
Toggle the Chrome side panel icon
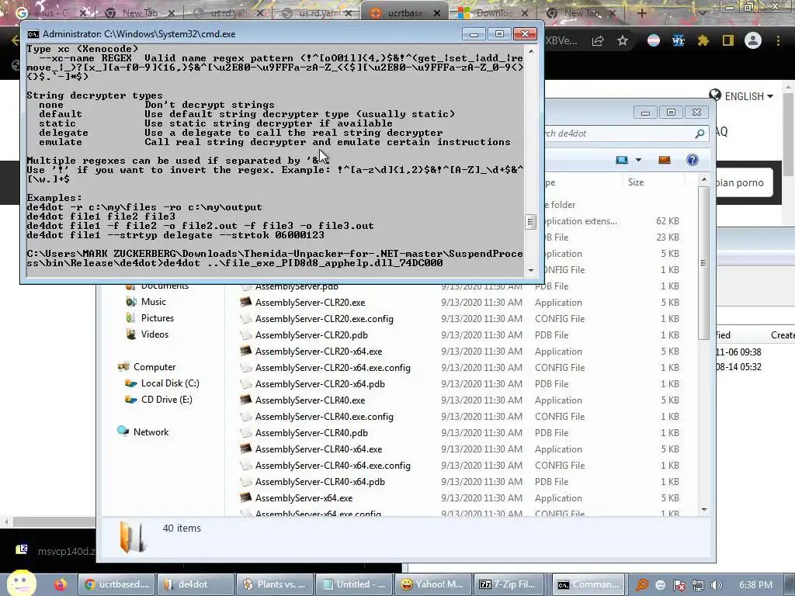tap(728, 40)
